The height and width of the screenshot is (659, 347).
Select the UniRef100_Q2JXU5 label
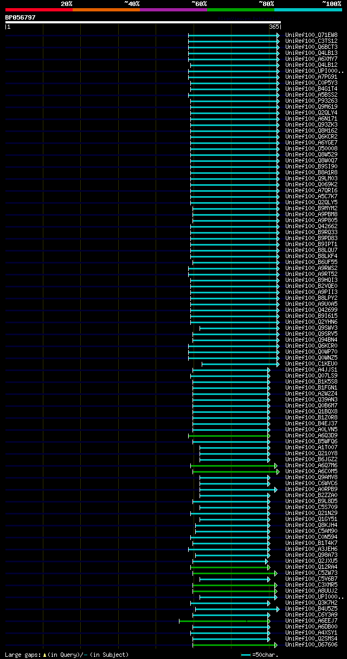(x=311, y=561)
